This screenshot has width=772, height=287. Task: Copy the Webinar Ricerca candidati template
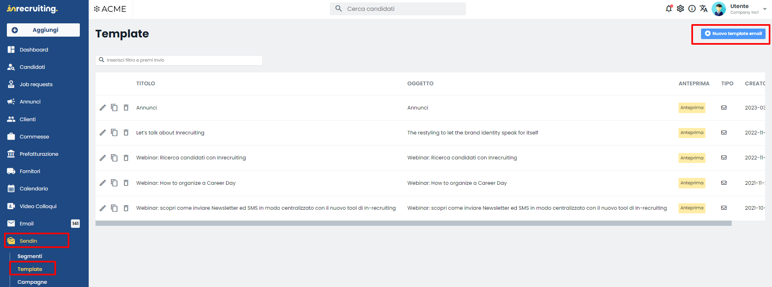pos(114,158)
